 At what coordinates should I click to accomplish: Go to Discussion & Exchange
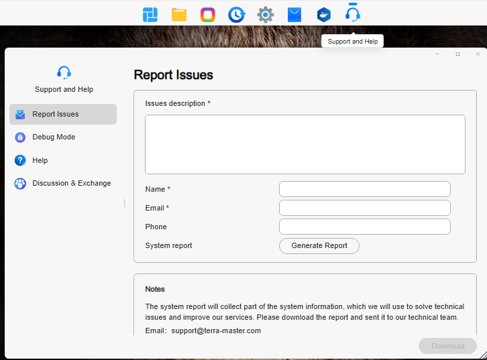63,184
